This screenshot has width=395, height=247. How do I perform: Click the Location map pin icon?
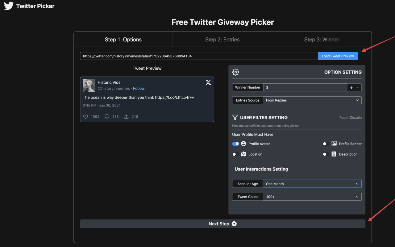coord(243,154)
